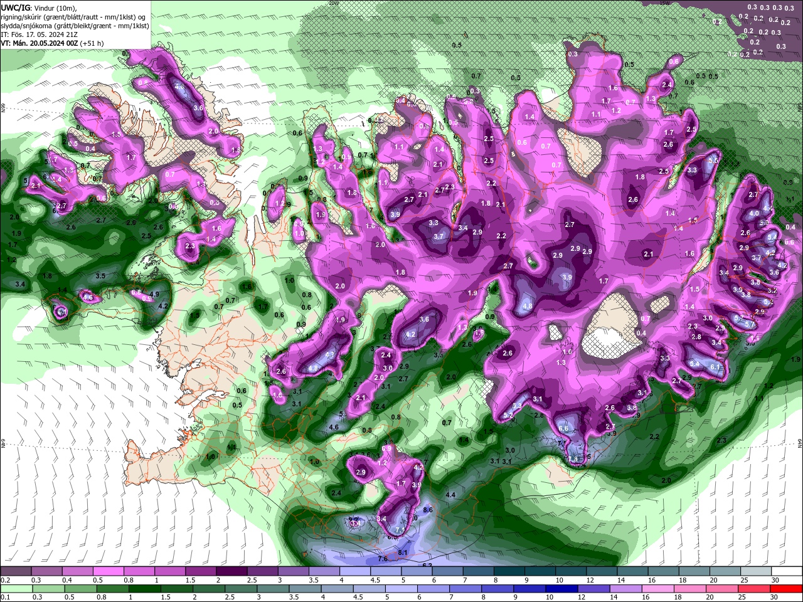Select the light grey 25 snowfall legend swatch
The image size is (803, 602).
pos(756,571)
